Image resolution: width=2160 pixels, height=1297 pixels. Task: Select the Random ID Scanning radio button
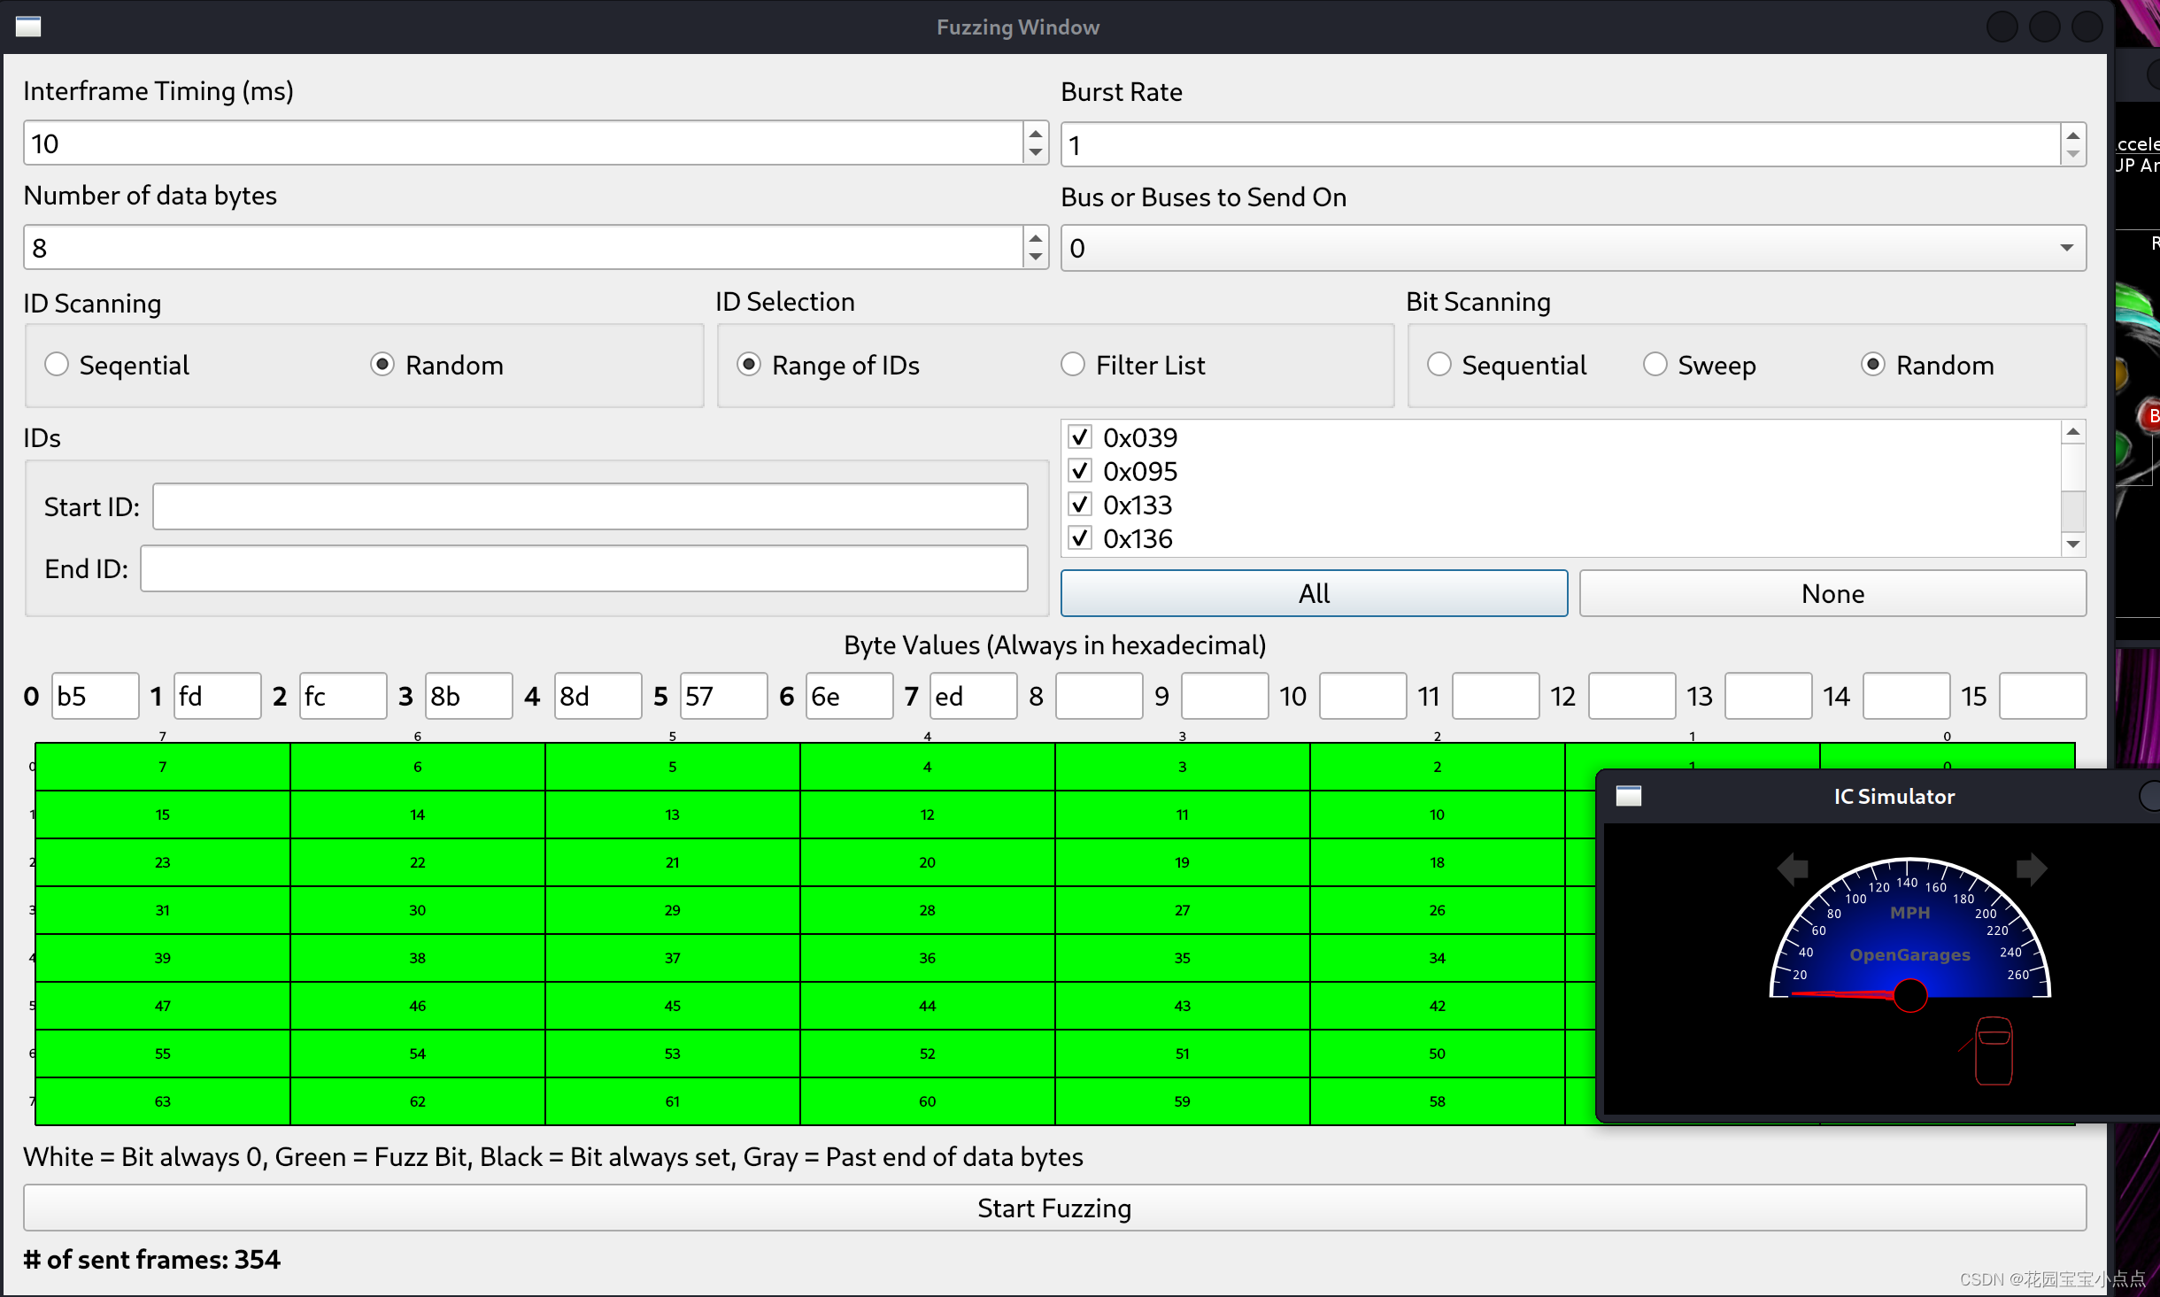click(380, 366)
